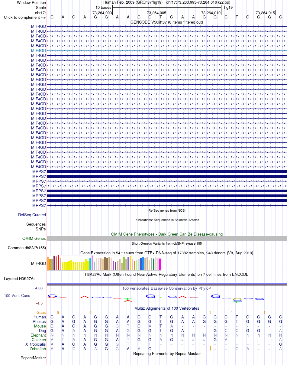Click the 'Click to complement -->' label
Image resolution: width=287 pixels, height=365 pixels.
click(x=25, y=17)
